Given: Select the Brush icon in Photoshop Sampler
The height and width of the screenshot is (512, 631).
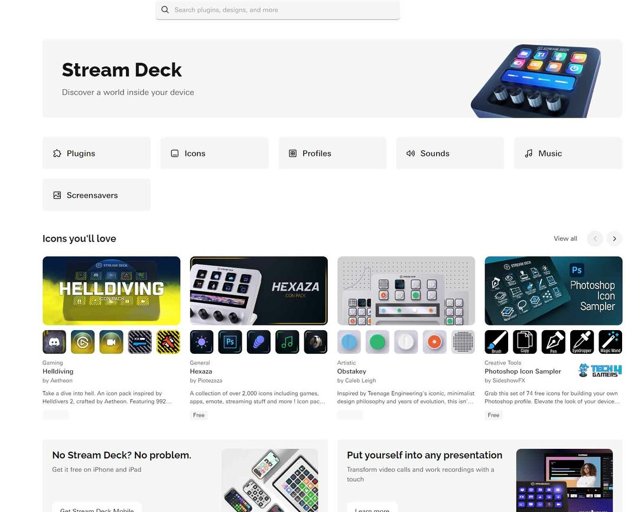Looking at the screenshot, I should pos(496,342).
